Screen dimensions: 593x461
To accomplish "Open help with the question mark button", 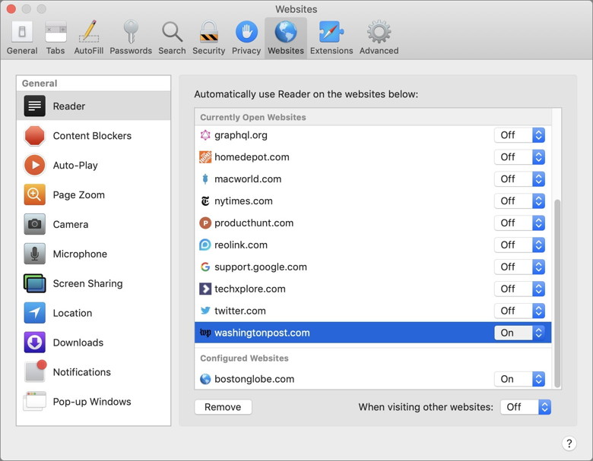I will coord(569,444).
